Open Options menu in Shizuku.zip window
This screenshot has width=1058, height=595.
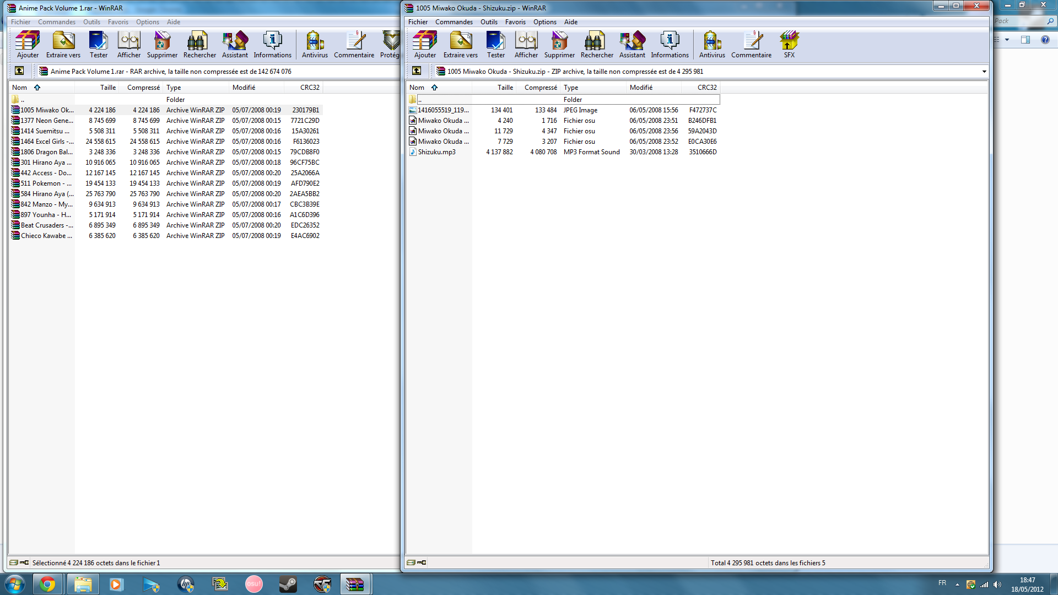point(545,22)
